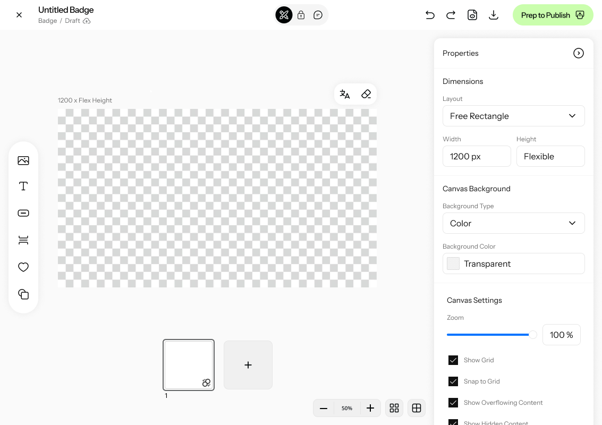Undo the last action

(x=430, y=15)
